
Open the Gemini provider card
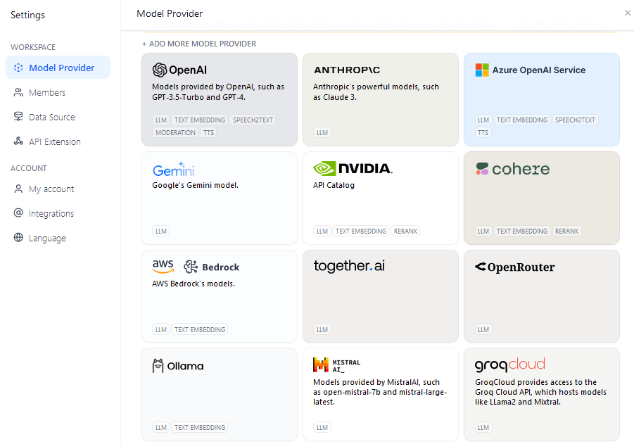pos(220,198)
